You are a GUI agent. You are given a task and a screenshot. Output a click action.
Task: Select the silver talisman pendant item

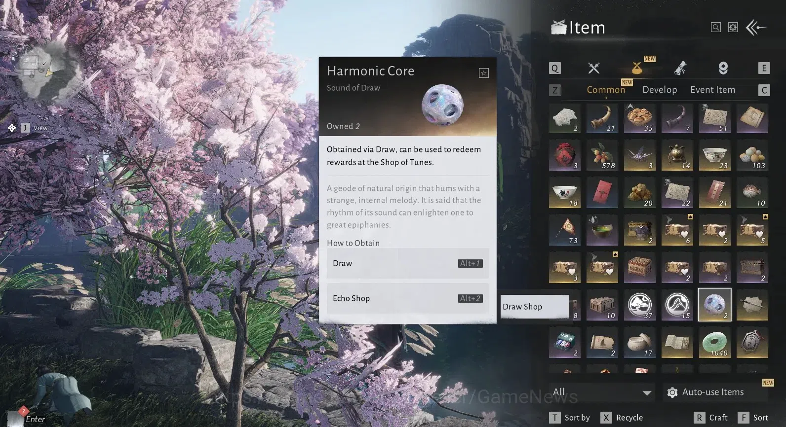tap(752, 343)
